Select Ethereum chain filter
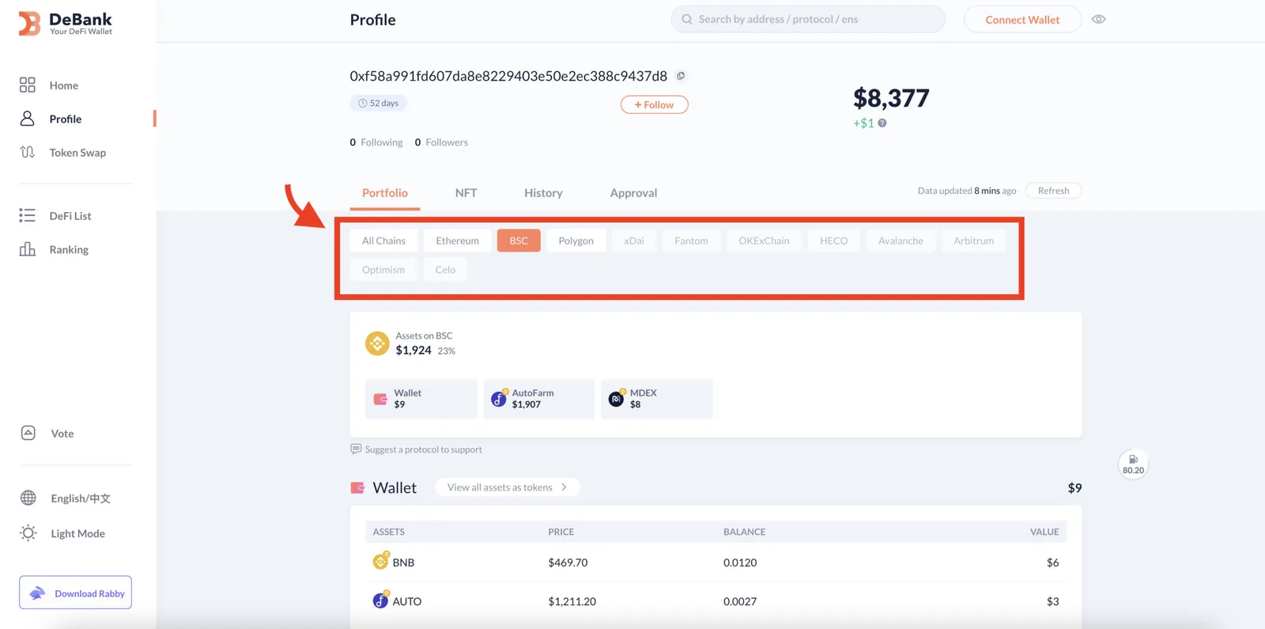The height and width of the screenshot is (629, 1265). (457, 241)
